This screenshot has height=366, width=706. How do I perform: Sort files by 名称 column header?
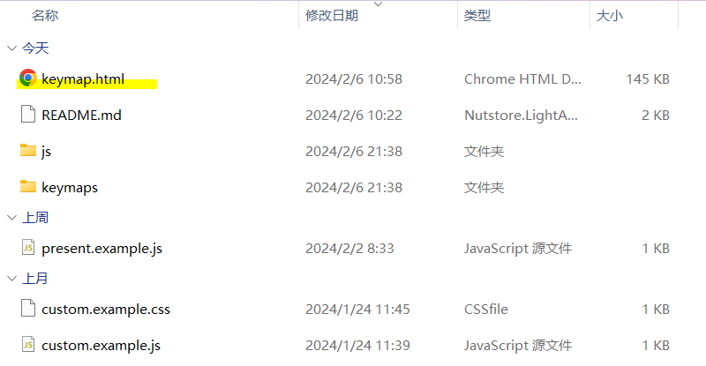(x=46, y=16)
